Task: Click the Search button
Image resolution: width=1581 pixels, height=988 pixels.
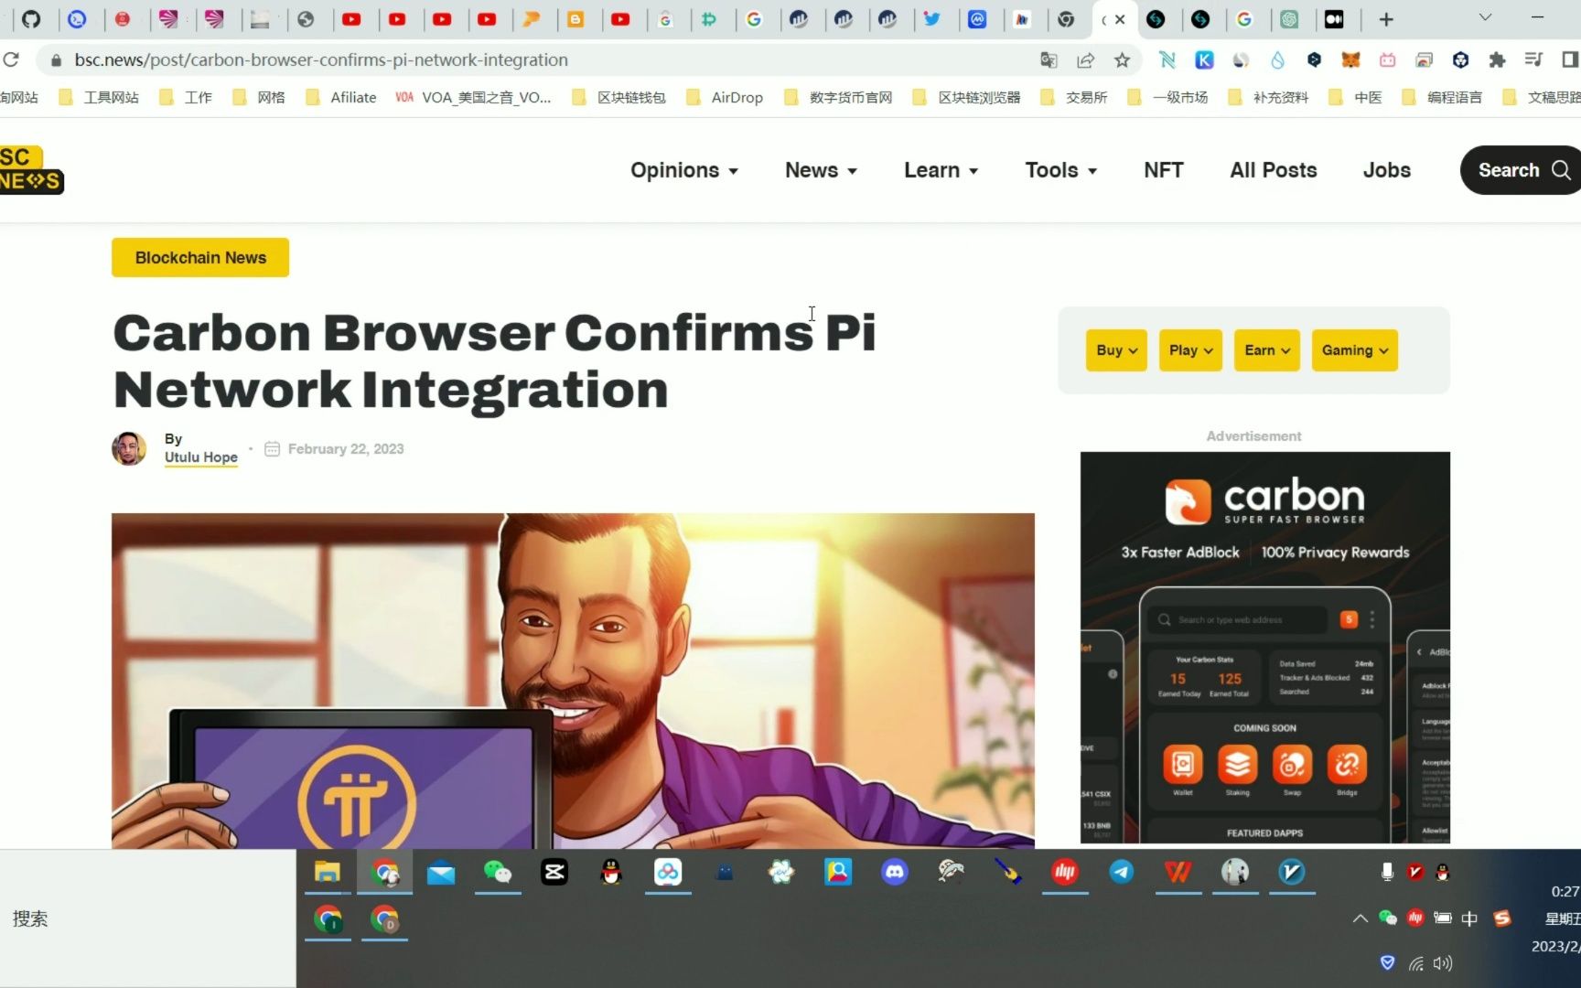Action: tap(1522, 170)
